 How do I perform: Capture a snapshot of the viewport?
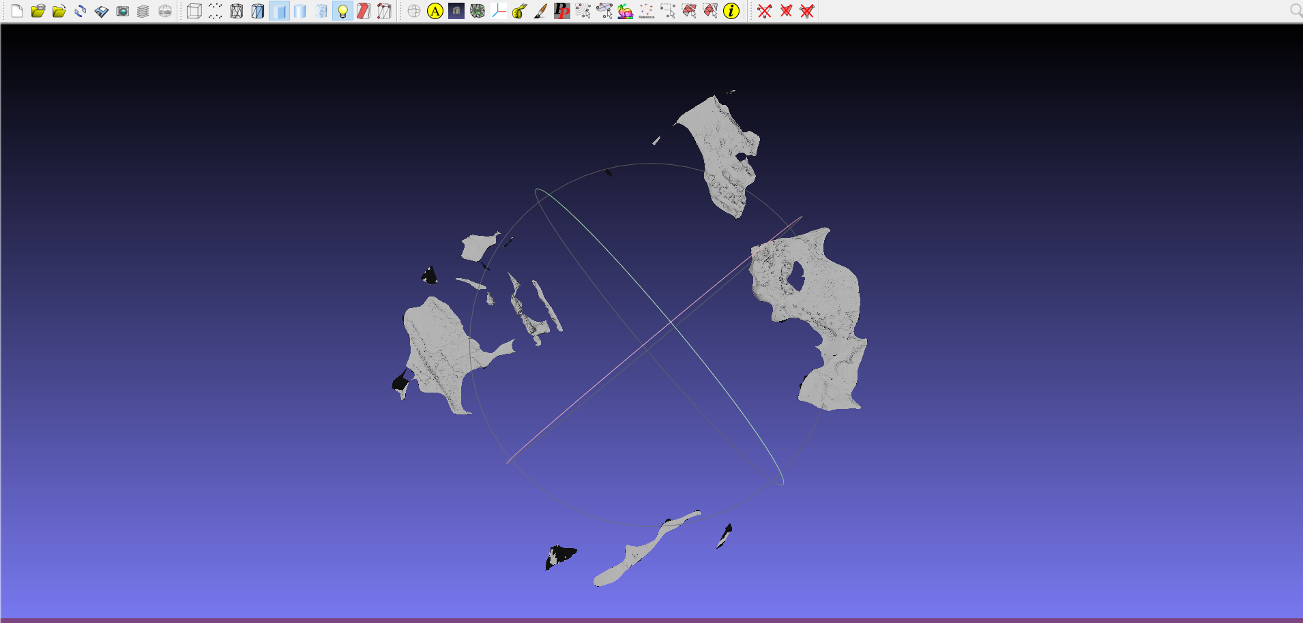click(x=123, y=12)
